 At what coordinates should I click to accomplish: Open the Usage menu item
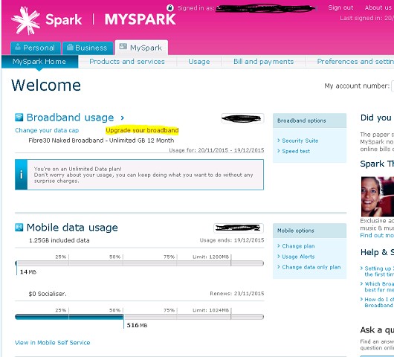pos(199,62)
